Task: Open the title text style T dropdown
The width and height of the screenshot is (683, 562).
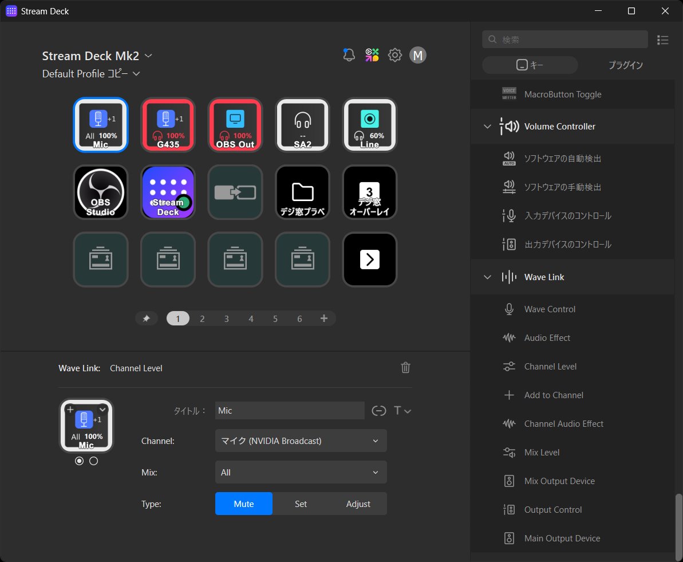Action: point(402,411)
